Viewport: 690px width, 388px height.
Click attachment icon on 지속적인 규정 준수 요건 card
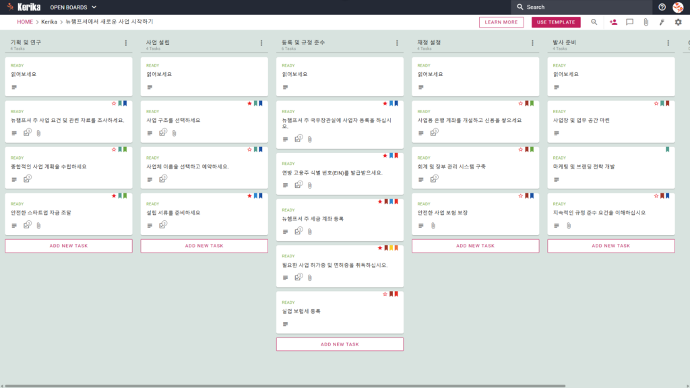coord(569,225)
